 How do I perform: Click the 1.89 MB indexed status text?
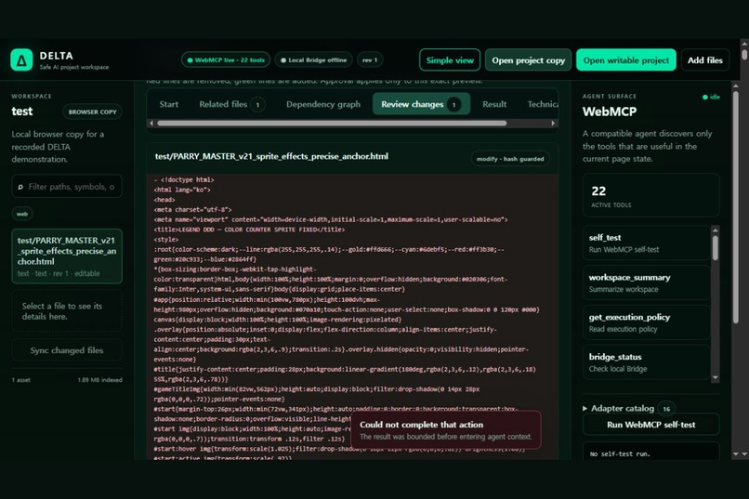(99, 380)
